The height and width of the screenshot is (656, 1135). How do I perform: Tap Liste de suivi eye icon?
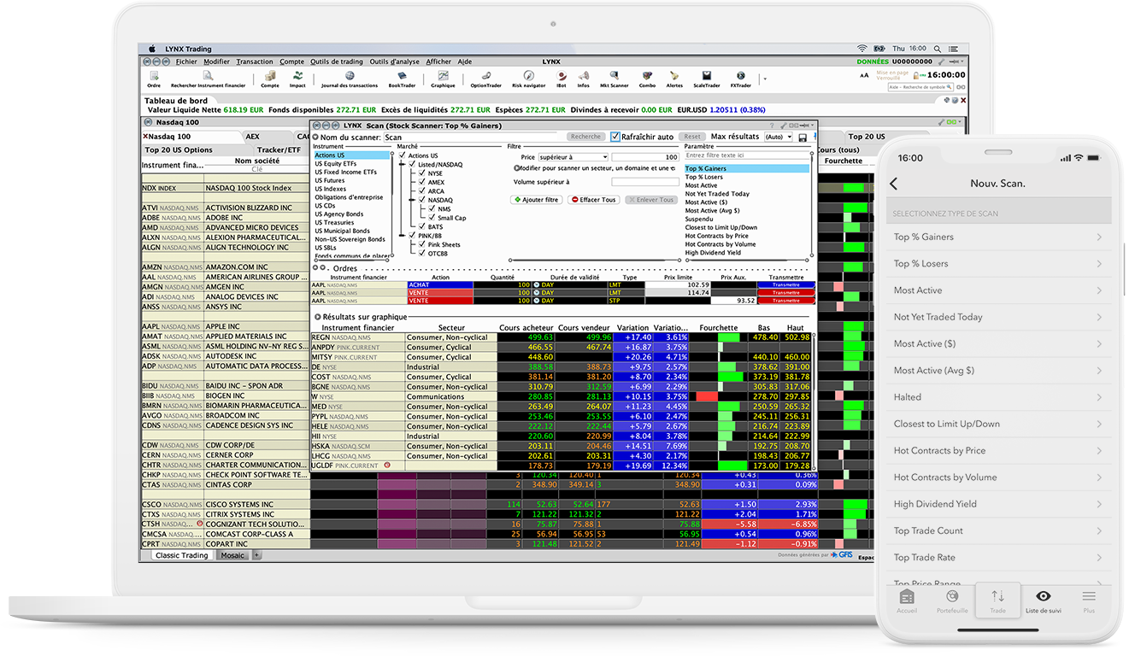1043,596
